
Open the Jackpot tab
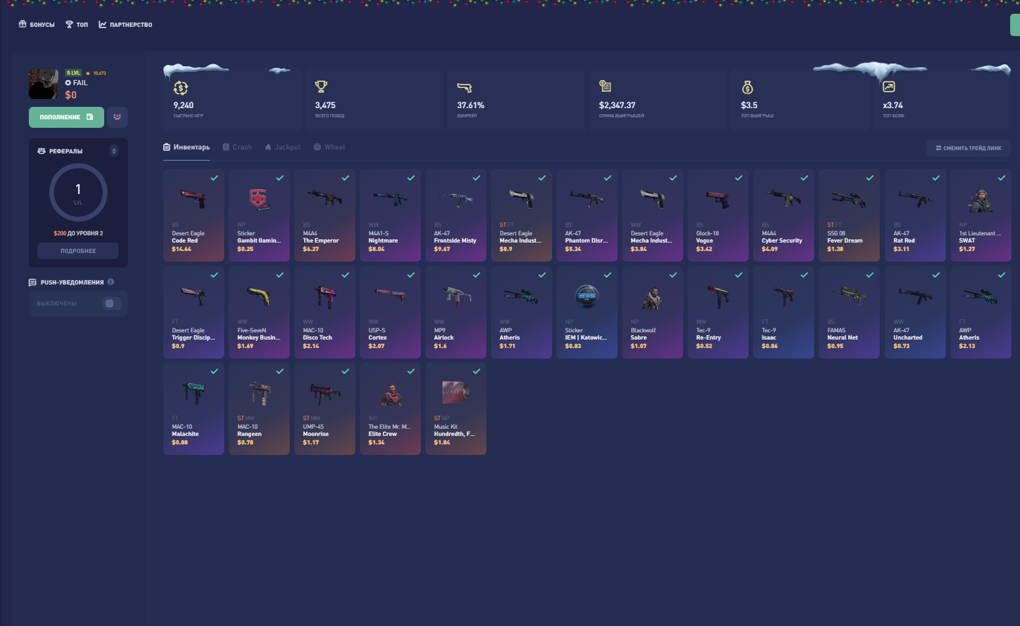(283, 147)
